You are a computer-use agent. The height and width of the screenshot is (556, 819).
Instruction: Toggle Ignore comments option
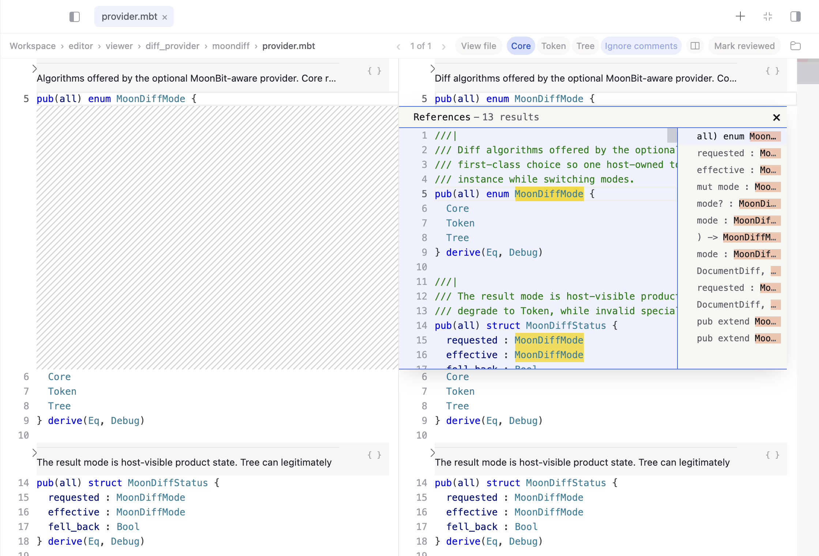click(x=641, y=46)
